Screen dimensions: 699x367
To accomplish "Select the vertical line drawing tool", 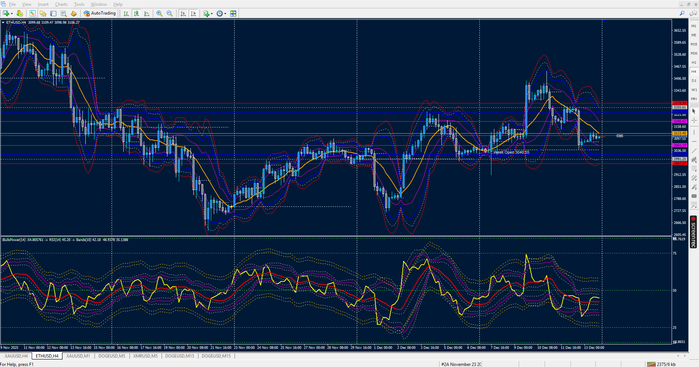I will click(694, 132).
